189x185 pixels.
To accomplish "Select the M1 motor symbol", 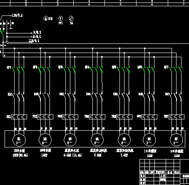I will click(19, 140).
